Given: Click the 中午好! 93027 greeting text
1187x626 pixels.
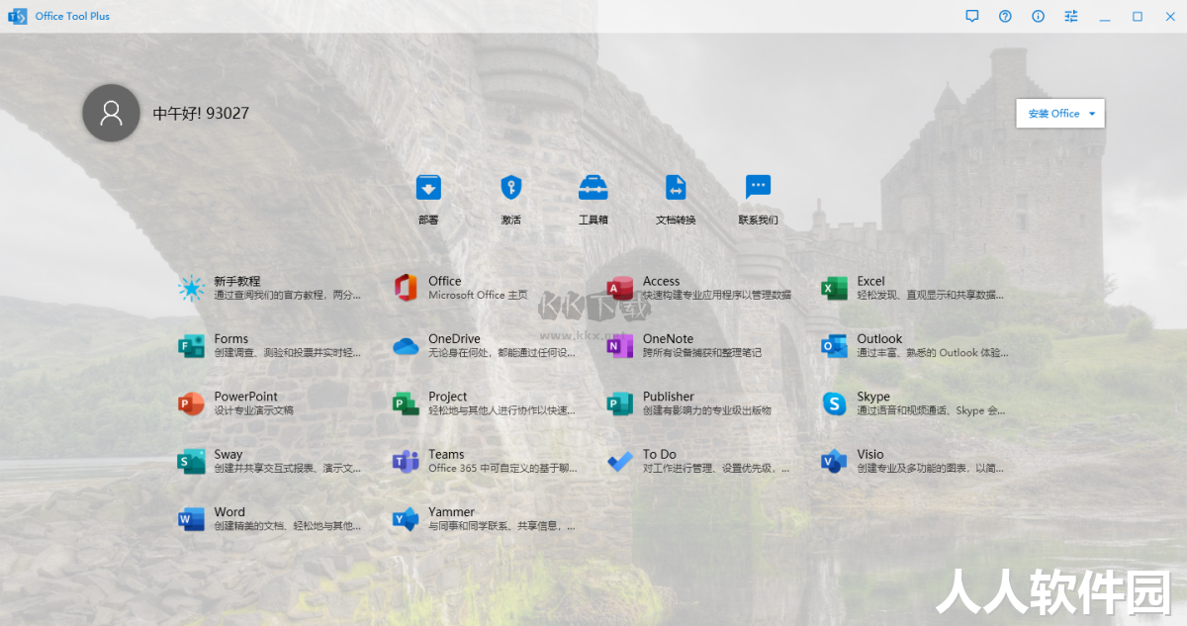Looking at the screenshot, I should [201, 114].
